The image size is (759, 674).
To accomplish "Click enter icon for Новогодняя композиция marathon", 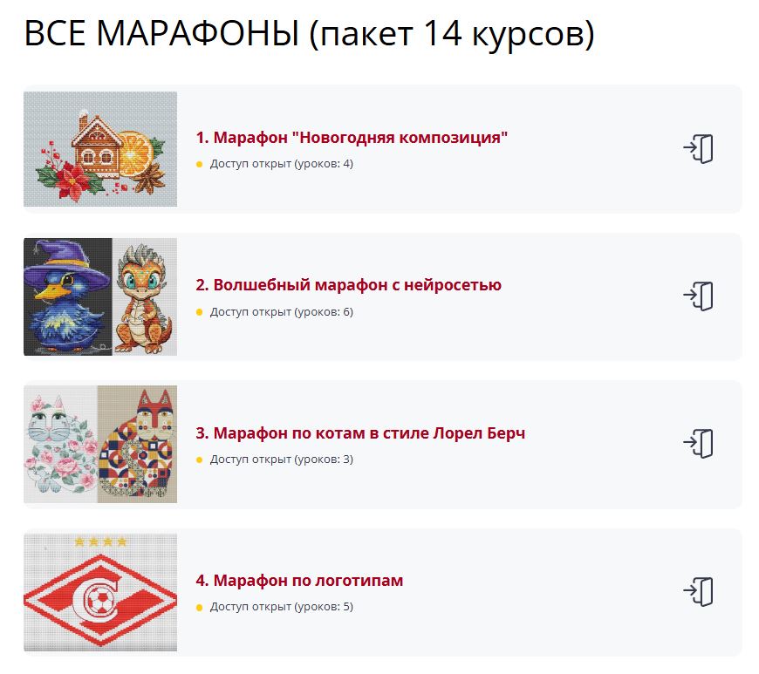I will click(x=698, y=148).
